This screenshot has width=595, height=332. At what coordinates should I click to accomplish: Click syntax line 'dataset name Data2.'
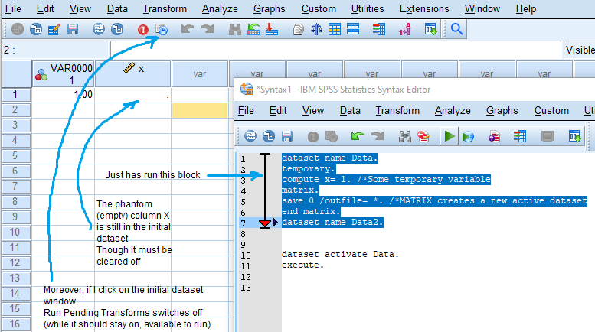332,222
